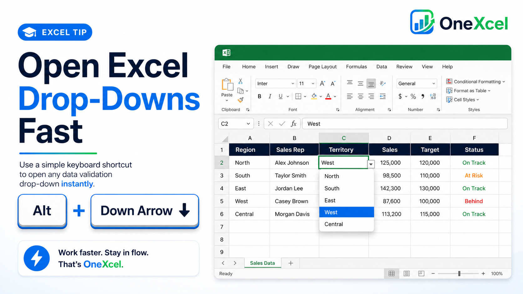Cancel the formula bar entry X
The height and width of the screenshot is (294, 523).
[271, 124]
